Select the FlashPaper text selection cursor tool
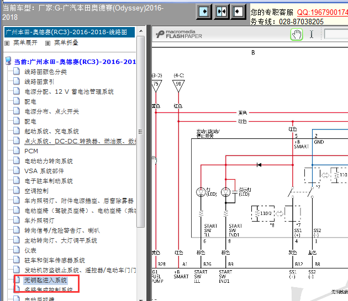The image size is (348, 301). (x=312, y=34)
